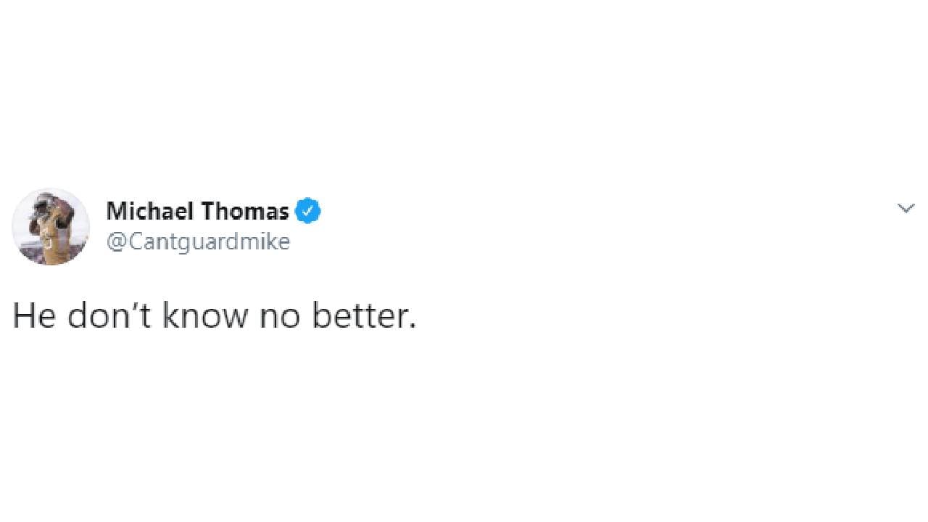Viewport: 928px width, 522px height.
Task: Expand the down-arrow at the tweet's right edge
Action: click(x=906, y=209)
